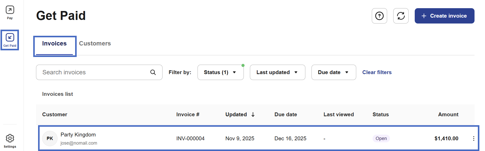
Task: Click the help question mark icon
Action: (x=379, y=16)
